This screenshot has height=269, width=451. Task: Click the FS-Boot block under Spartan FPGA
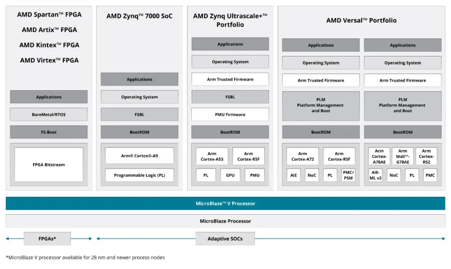point(48,132)
